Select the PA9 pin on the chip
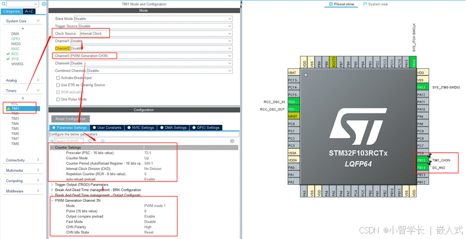 423,117
